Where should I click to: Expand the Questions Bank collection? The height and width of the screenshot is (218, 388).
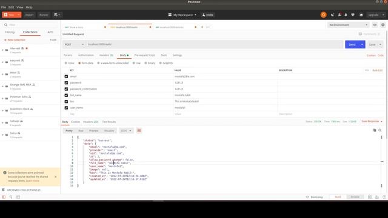click(3, 111)
